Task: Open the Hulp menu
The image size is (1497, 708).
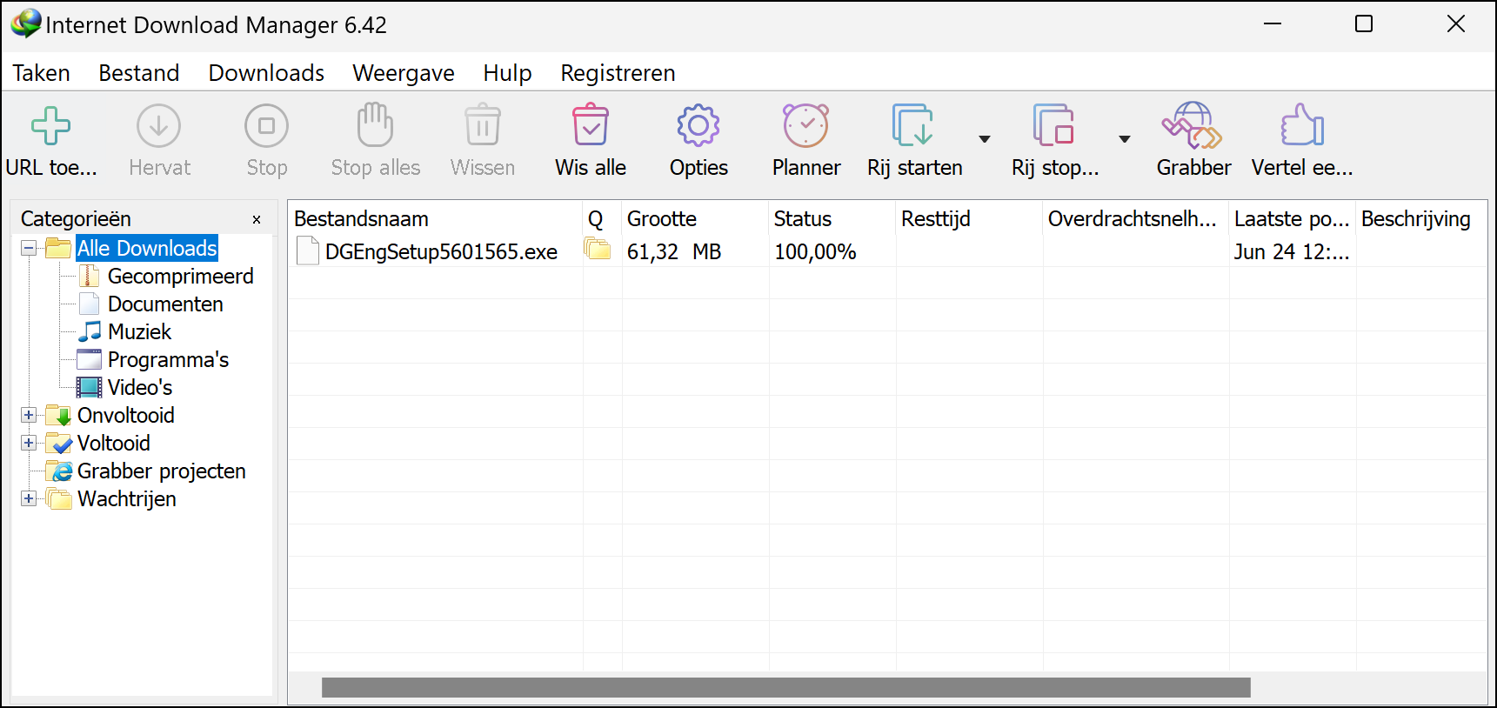Action: [507, 73]
